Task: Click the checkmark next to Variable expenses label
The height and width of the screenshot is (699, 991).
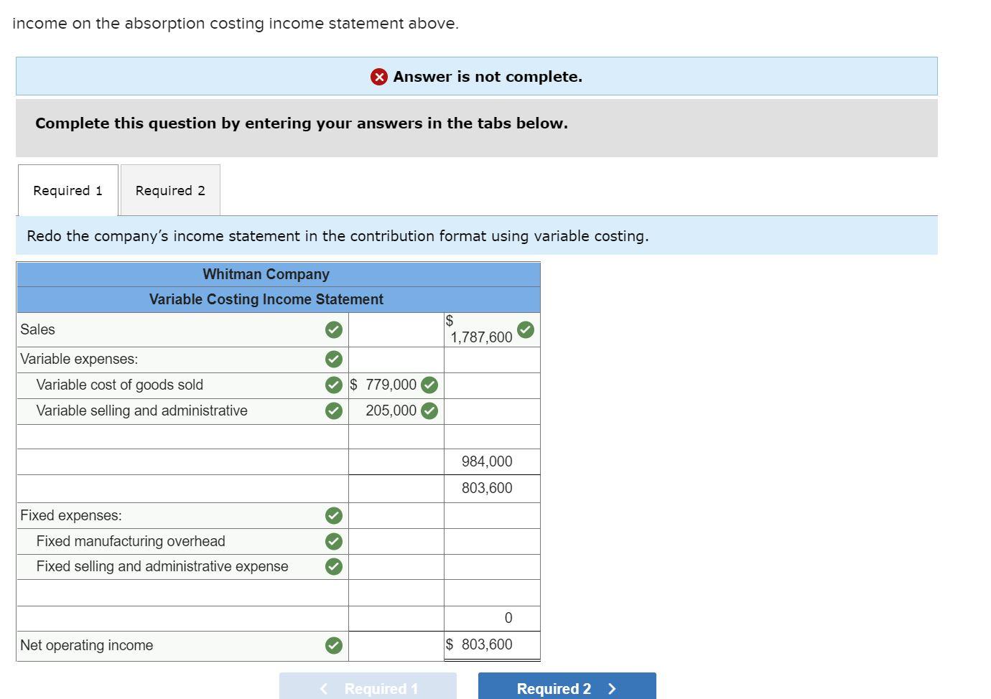Action: click(332, 359)
